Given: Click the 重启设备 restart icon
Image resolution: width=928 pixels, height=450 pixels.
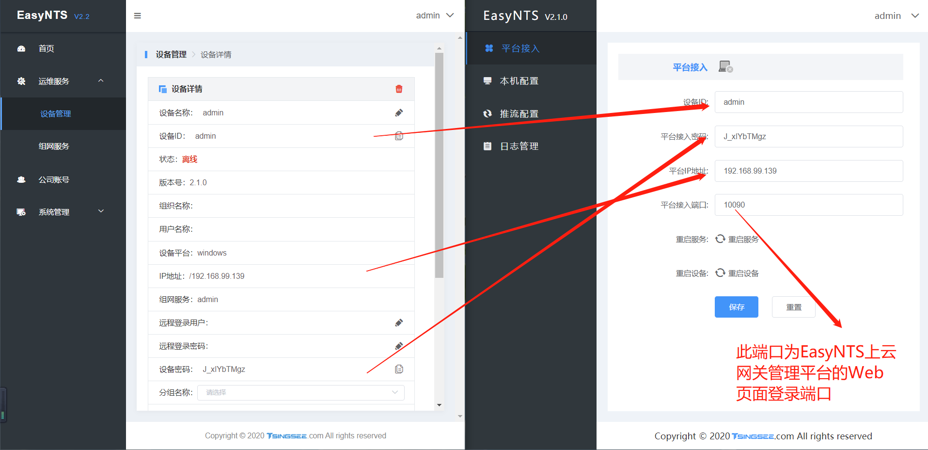Looking at the screenshot, I should [x=721, y=273].
